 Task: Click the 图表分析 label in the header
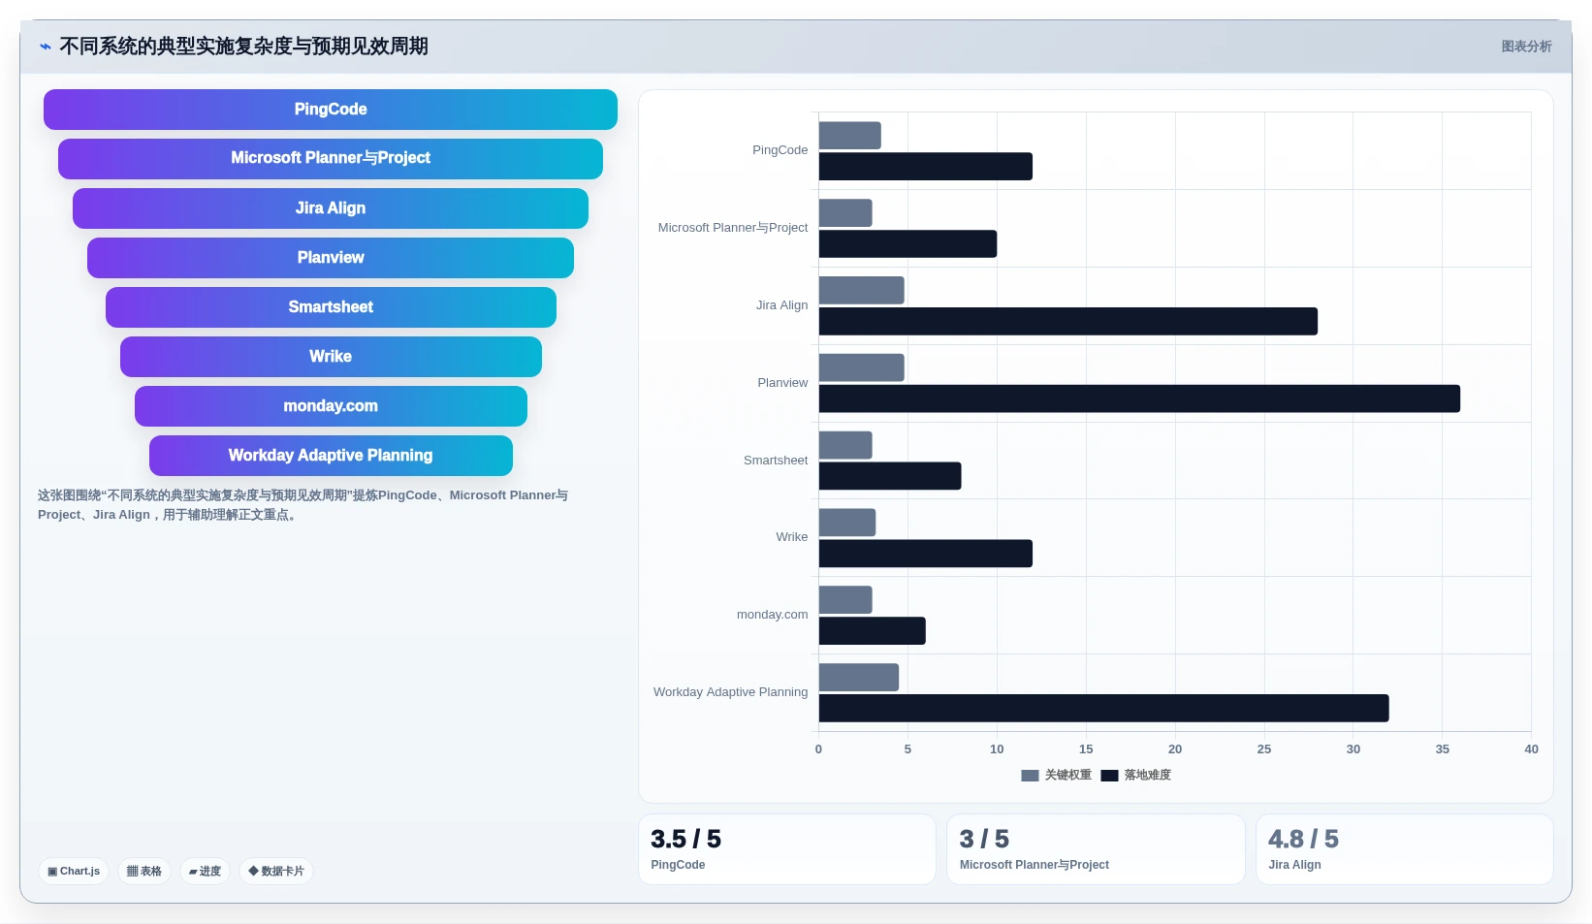[x=1526, y=47]
